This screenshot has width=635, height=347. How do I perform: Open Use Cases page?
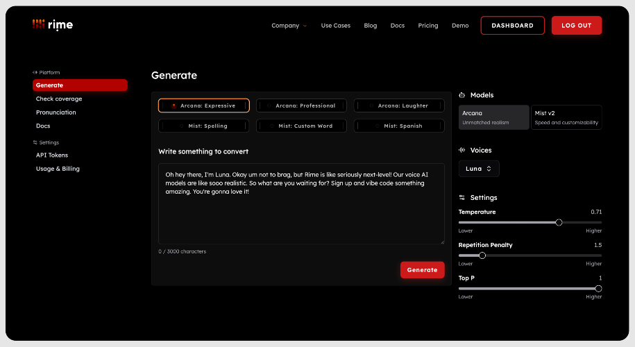tap(336, 26)
